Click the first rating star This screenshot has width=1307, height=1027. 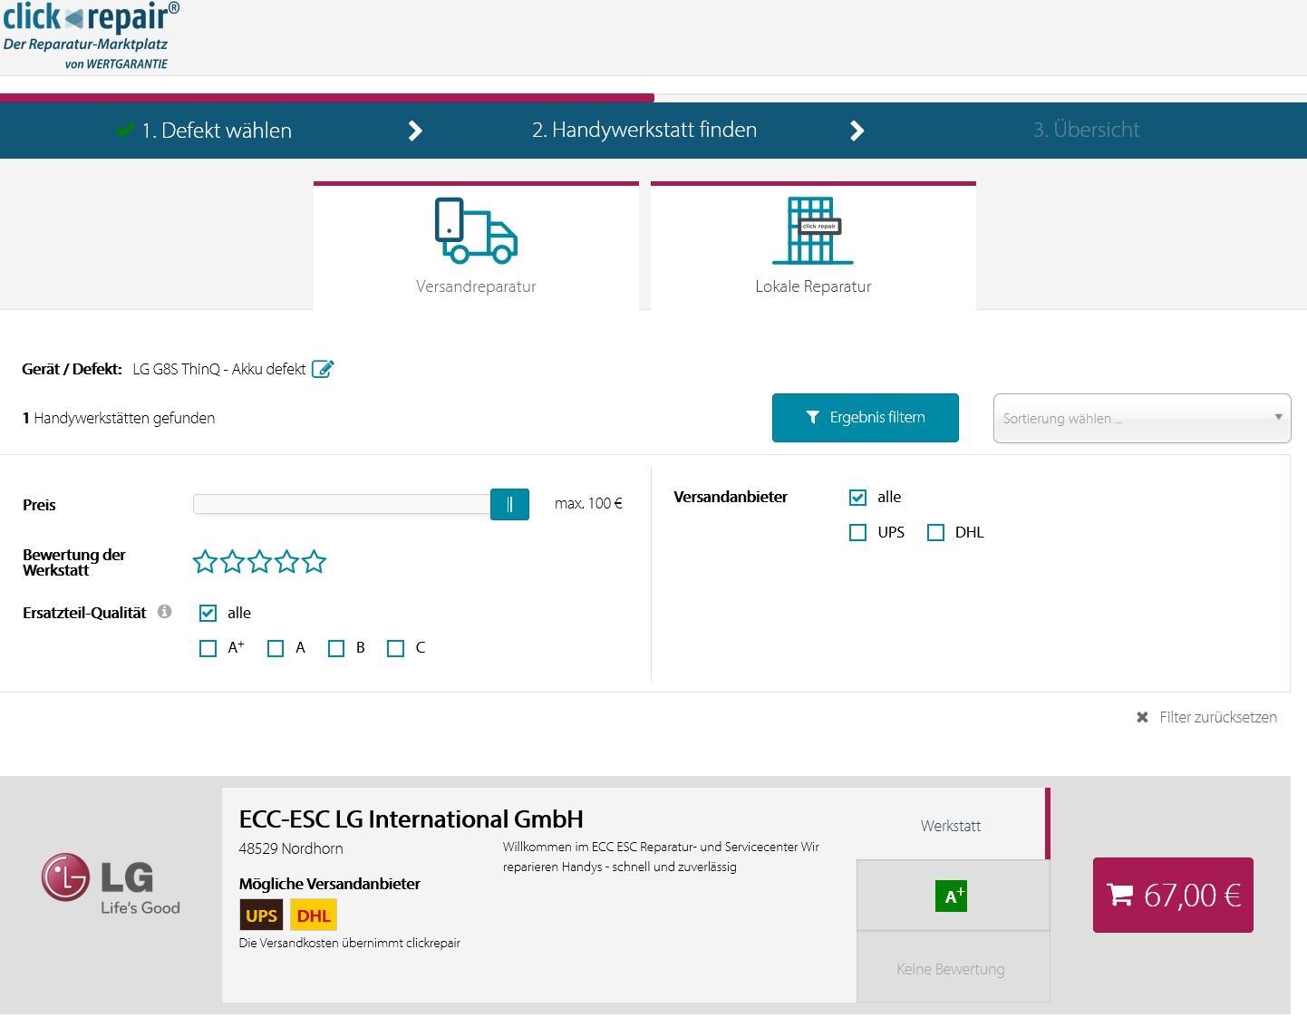206,562
